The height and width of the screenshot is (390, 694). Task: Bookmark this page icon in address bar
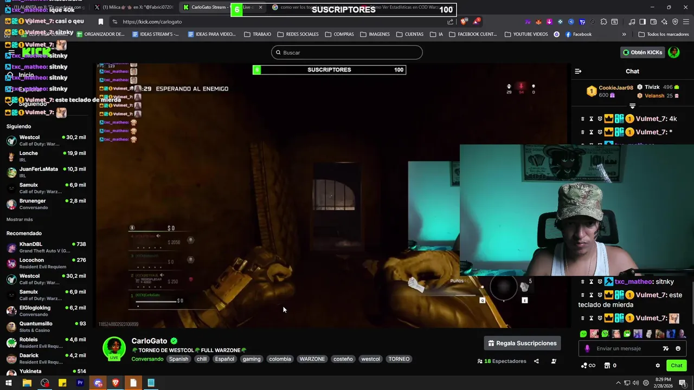pos(100,22)
